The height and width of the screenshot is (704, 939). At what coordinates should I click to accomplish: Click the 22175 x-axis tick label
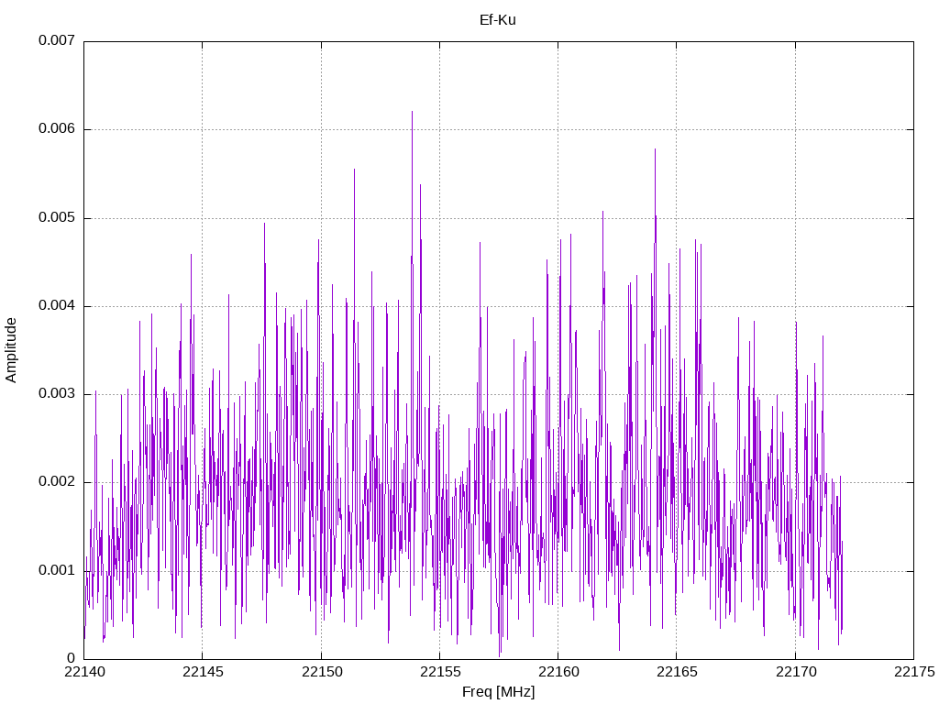[x=914, y=672]
